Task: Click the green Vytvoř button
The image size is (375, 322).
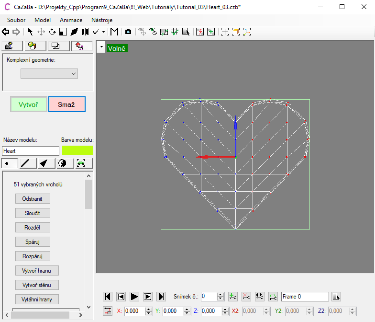Action: click(28, 104)
